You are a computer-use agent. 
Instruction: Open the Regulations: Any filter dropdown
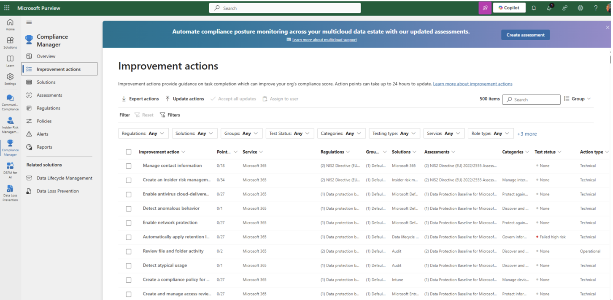pyautogui.click(x=143, y=133)
